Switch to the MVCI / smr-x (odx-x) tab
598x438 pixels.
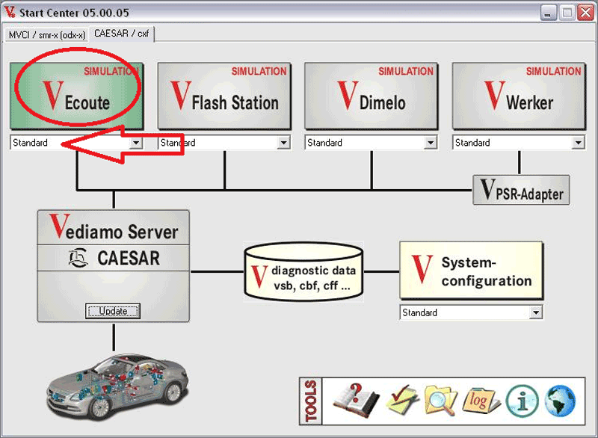tap(46, 34)
